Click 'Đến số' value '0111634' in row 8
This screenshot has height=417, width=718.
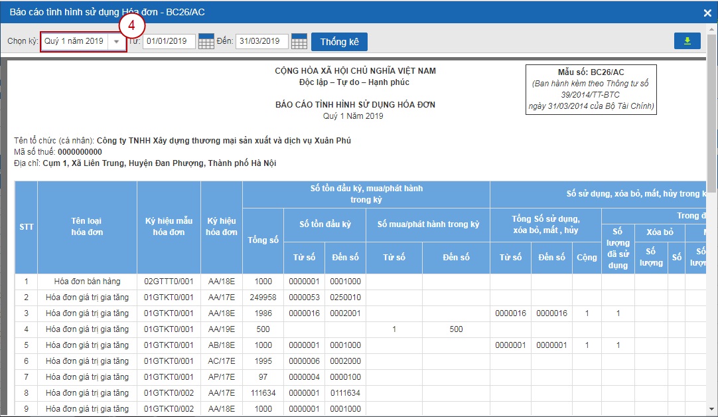click(345, 393)
